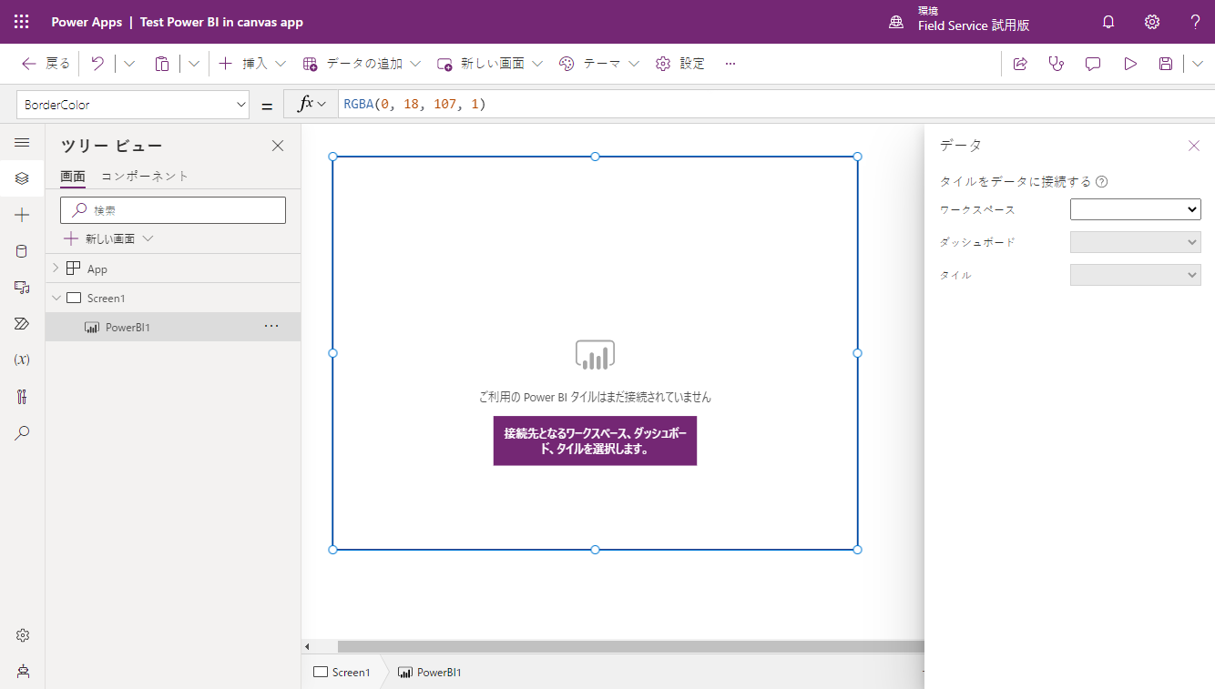Select PowerBI1 in the tree

click(x=173, y=327)
